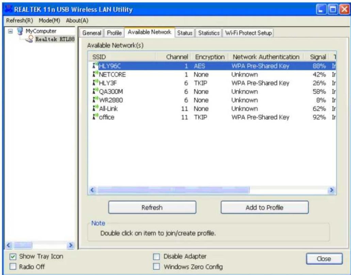Toggle the Show Tray Icon checkbox
The width and height of the screenshot is (351, 275).
tap(13, 256)
